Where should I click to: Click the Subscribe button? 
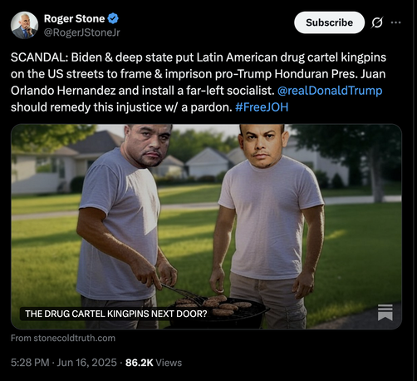(x=329, y=22)
